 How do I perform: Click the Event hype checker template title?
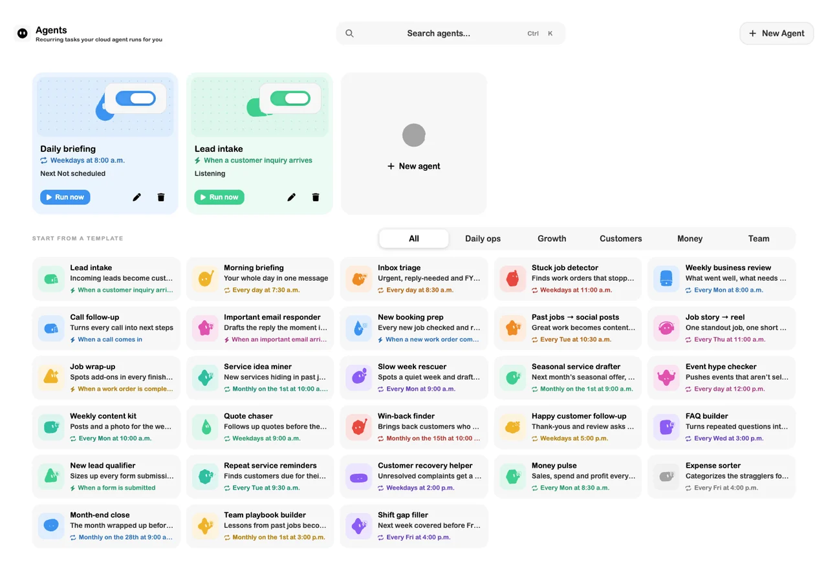(721, 367)
